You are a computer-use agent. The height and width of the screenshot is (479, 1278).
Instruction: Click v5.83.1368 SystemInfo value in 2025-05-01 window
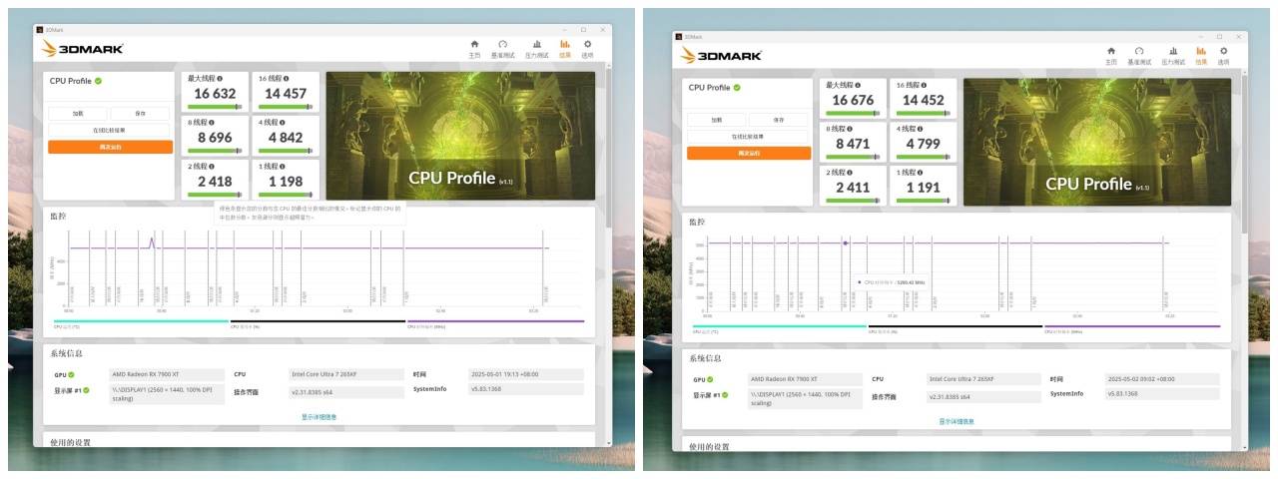click(x=525, y=389)
